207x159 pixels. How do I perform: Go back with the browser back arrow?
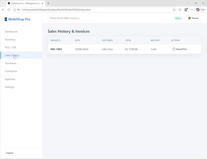[3, 10]
